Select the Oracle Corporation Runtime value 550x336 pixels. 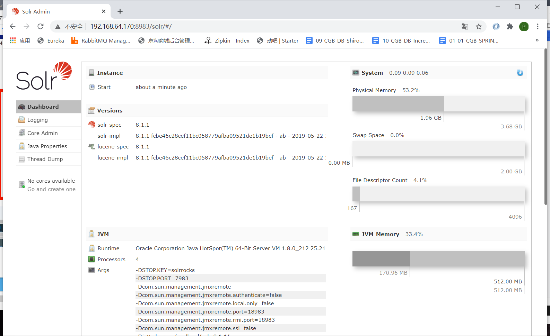point(231,248)
